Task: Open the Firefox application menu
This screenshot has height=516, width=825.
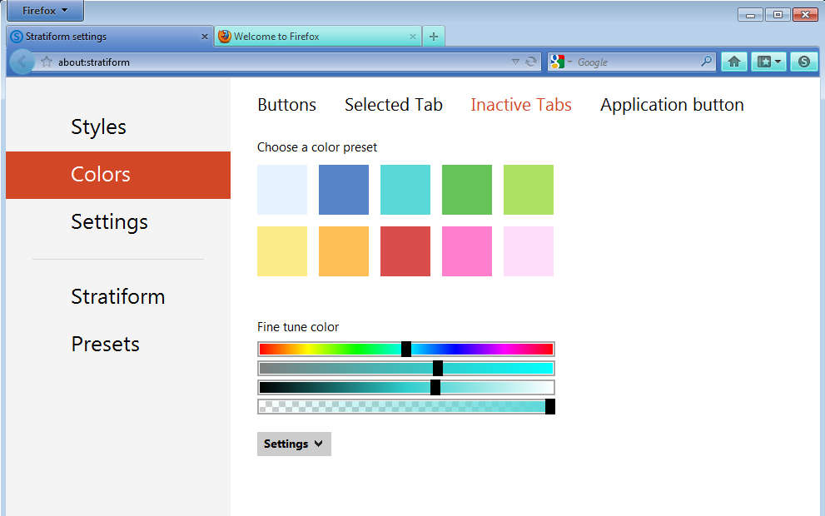Action: tap(45, 11)
